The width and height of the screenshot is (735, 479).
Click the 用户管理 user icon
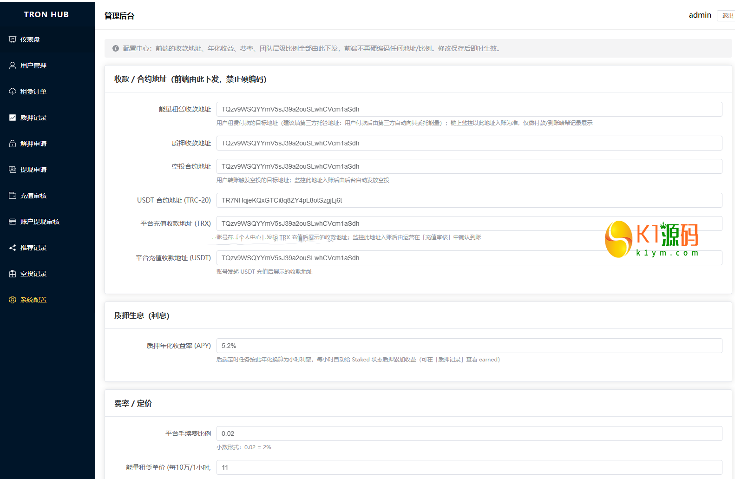pos(13,66)
